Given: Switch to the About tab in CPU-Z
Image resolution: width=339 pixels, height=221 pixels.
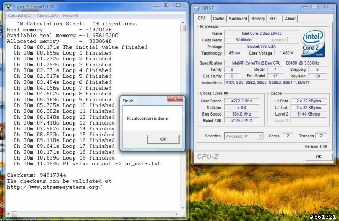Looking at the screenshot, I should coord(290,19).
